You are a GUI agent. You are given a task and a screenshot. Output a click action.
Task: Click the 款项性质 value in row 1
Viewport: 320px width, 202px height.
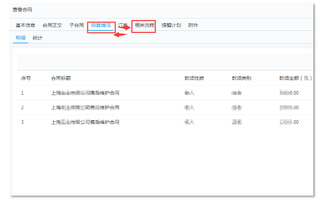click(x=189, y=93)
